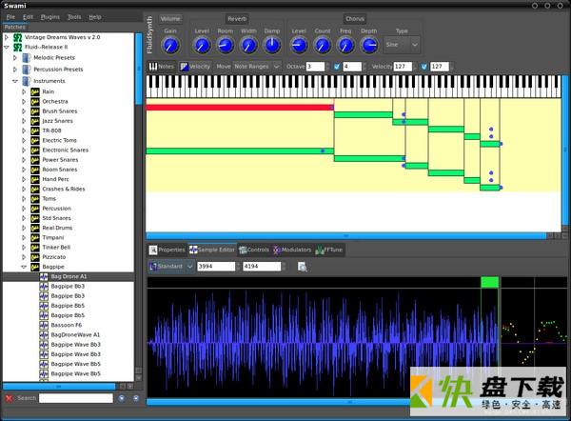Click the Bassoon F6 sample icon
The width and height of the screenshot is (571, 421).
pos(44,325)
